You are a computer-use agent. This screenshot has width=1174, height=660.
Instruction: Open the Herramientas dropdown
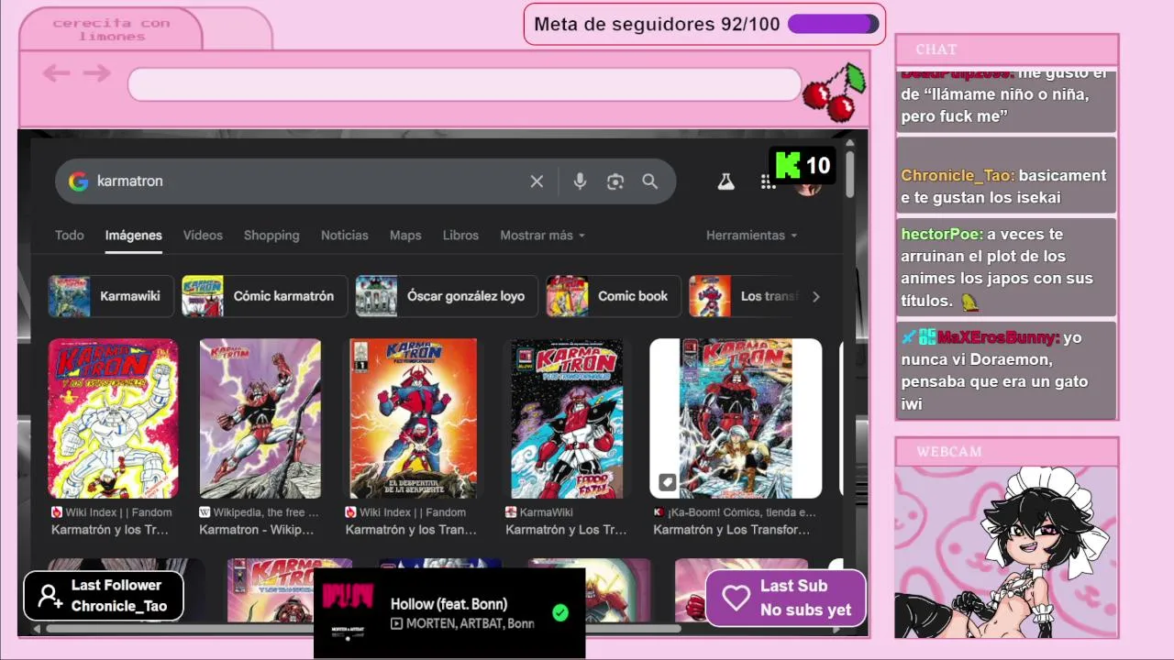point(751,236)
